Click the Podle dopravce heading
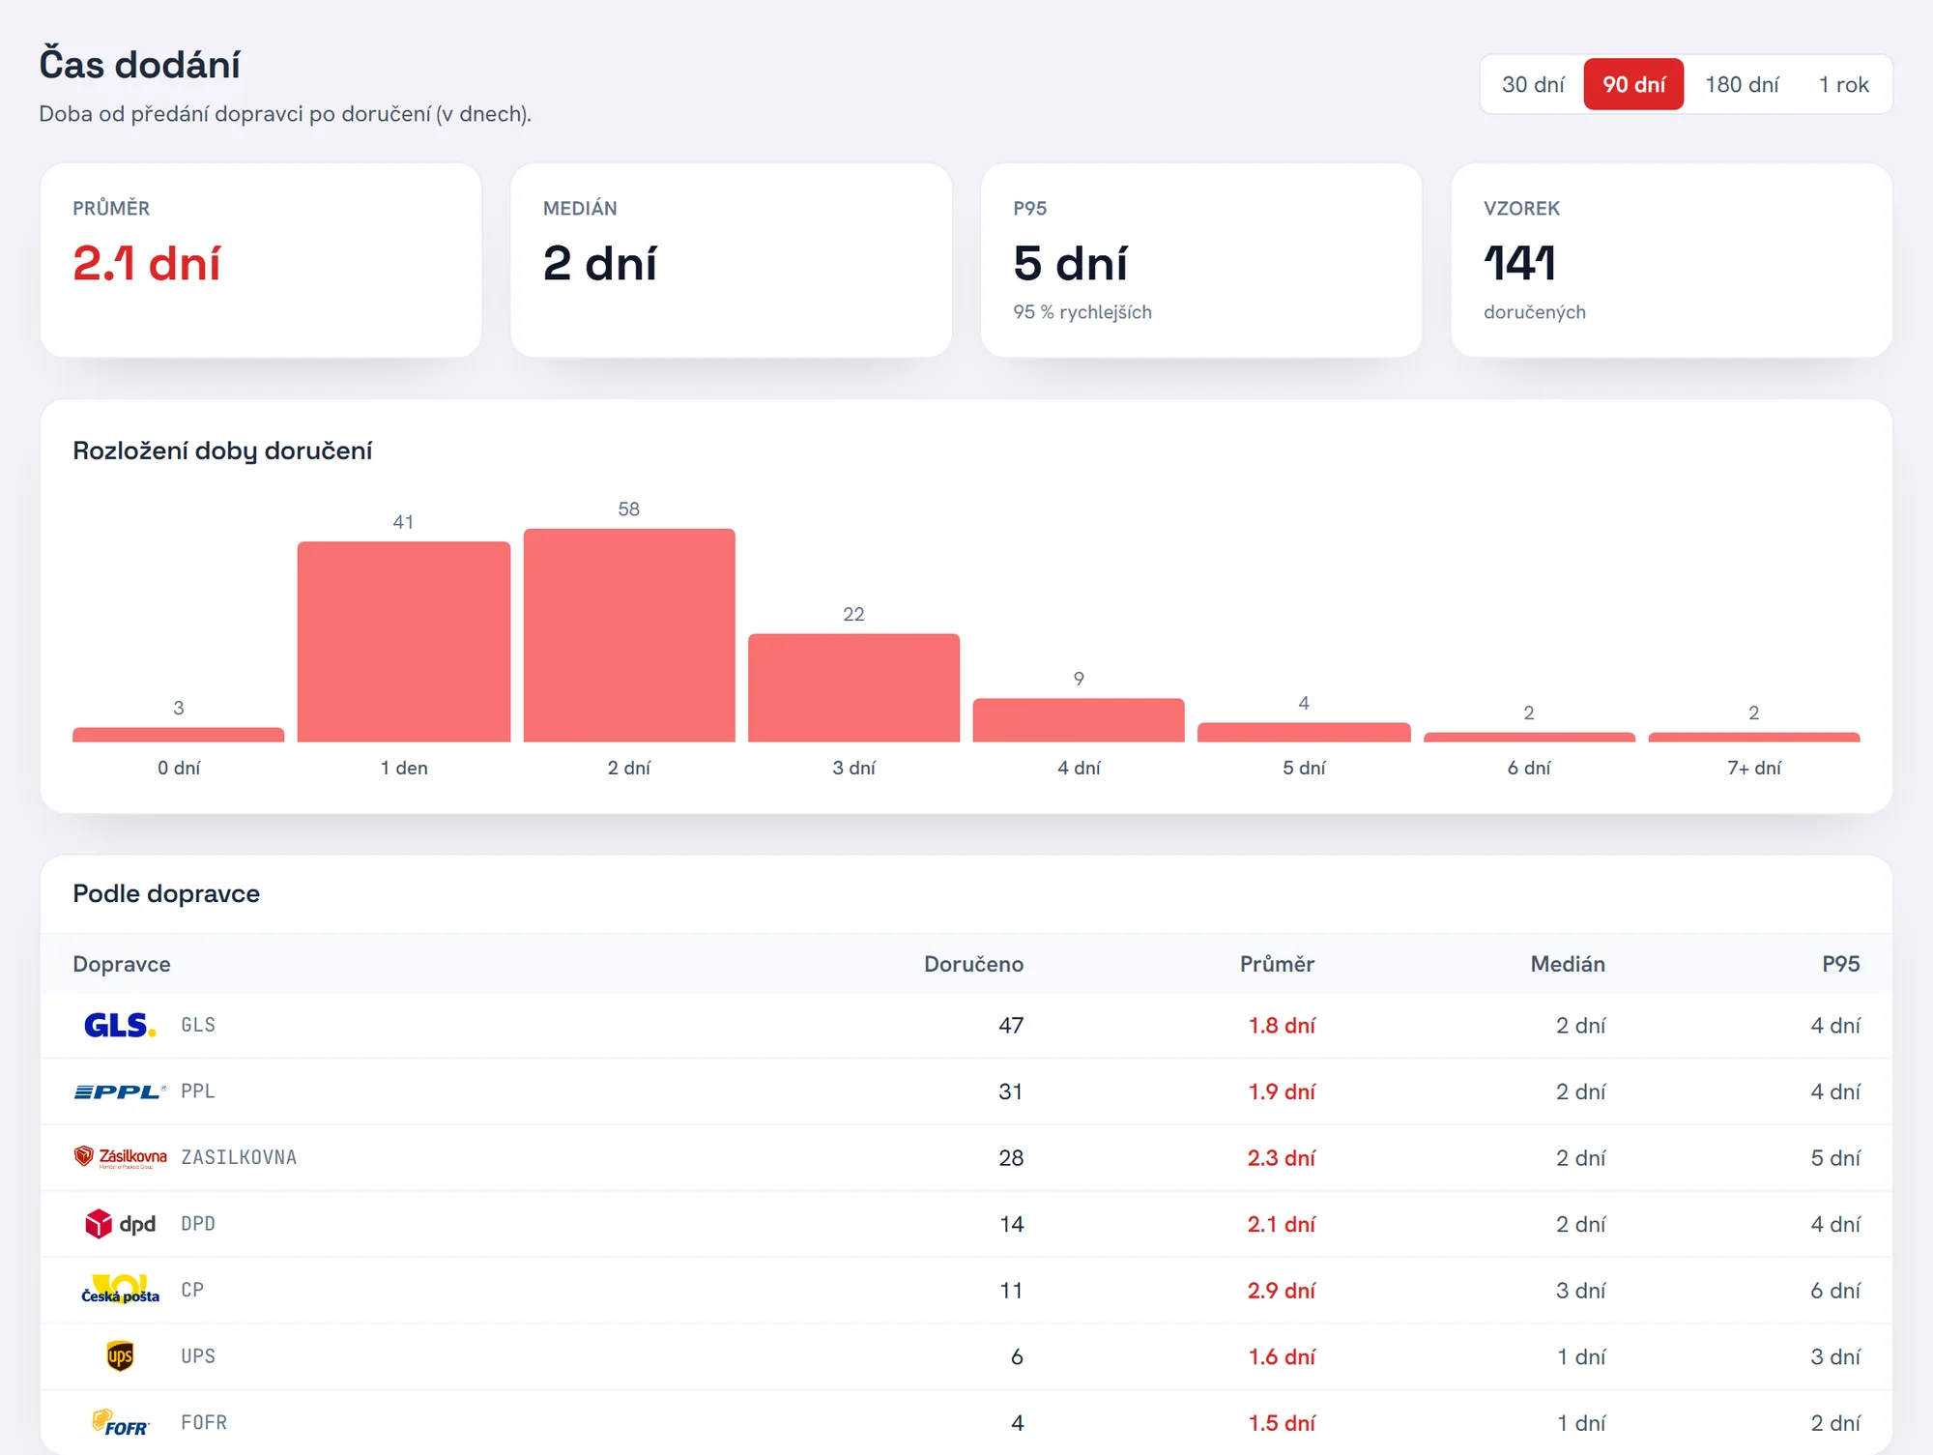The image size is (1933, 1455). coord(166,893)
